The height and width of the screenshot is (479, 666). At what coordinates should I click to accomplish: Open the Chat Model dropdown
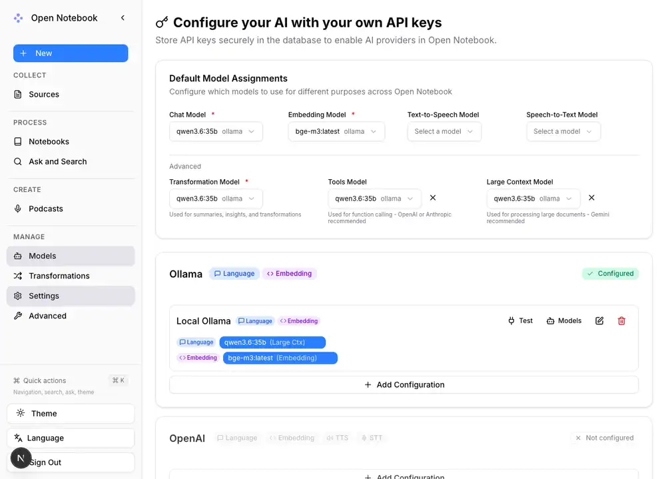(x=216, y=131)
